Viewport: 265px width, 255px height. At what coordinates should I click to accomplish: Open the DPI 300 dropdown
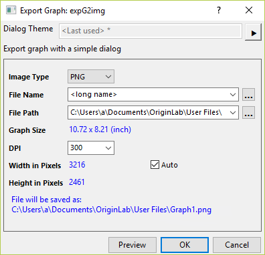pos(91,148)
